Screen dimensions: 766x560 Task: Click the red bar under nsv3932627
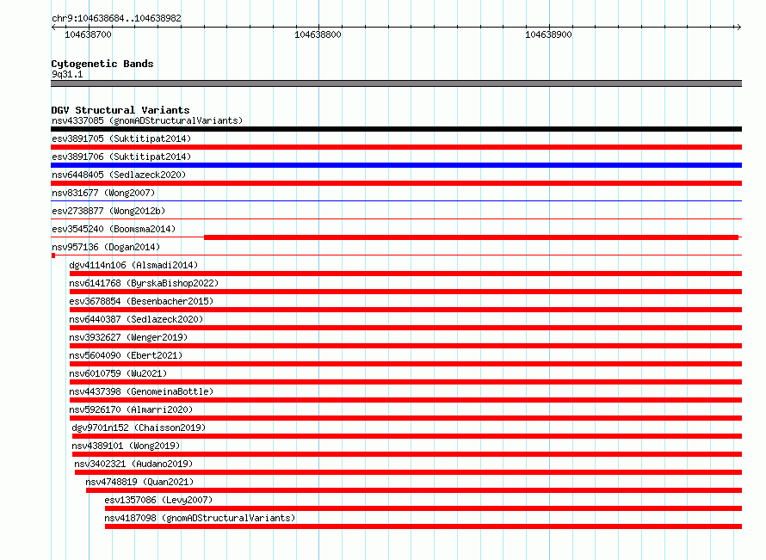(405, 346)
